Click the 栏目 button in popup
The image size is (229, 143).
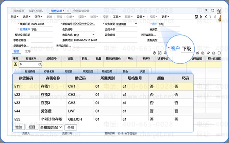[31, 127]
